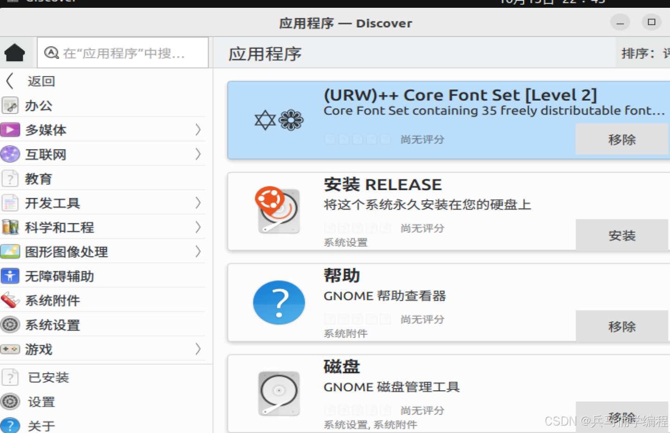Click the magnifier icon in the search box
Screen dimensions: 670x433
point(51,53)
